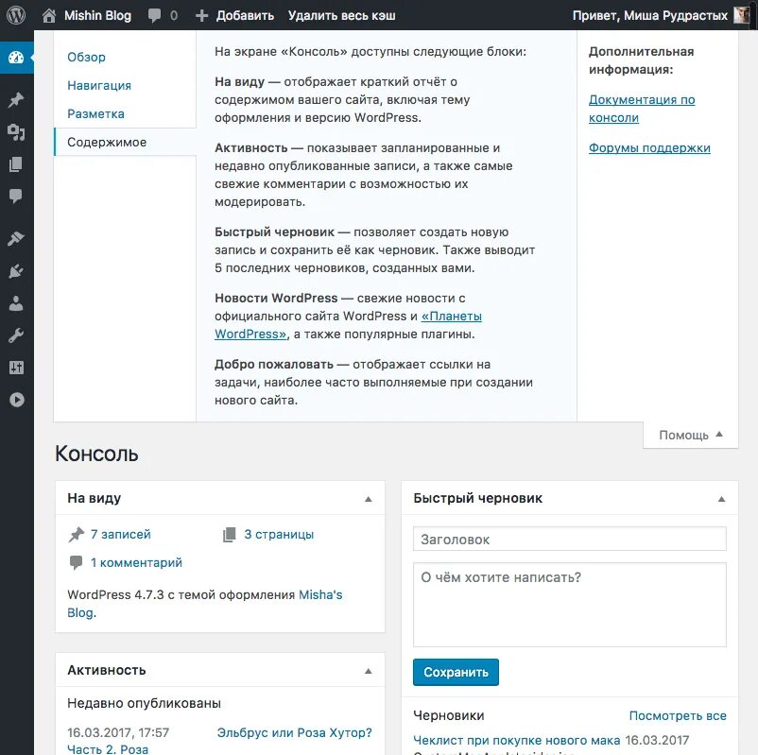This screenshot has height=755, width=758.
Task: Collapse the Быстрый черновик widget
Action: (721, 499)
